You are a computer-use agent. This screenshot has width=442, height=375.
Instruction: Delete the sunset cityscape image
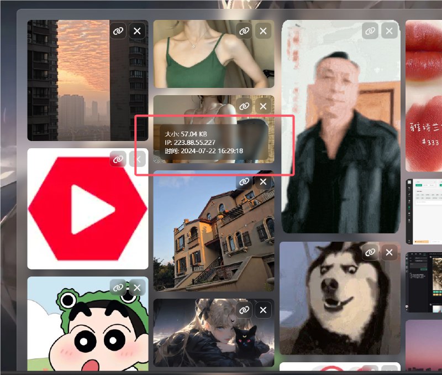[x=137, y=31]
